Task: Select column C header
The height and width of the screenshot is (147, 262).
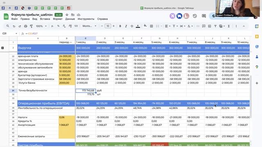Action: pos(86,38)
